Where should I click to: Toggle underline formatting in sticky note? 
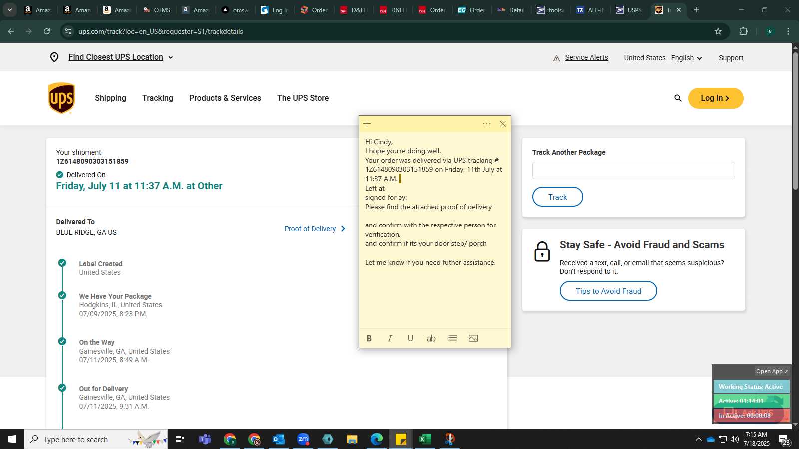click(410, 338)
